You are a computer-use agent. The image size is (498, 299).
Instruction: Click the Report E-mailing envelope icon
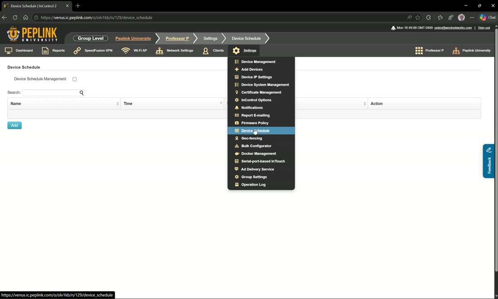[x=237, y=115]
